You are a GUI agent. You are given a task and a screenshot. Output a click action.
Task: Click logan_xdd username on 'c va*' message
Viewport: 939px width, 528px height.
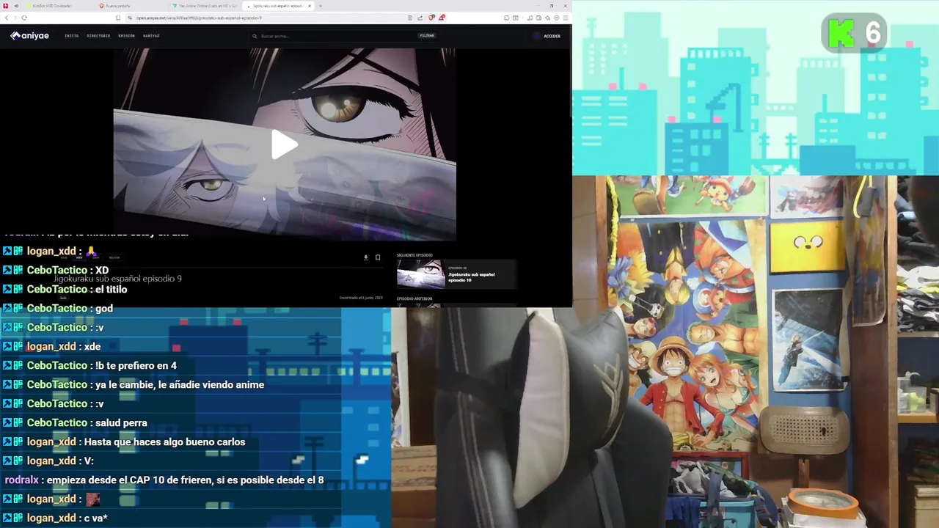coord(51,518)
